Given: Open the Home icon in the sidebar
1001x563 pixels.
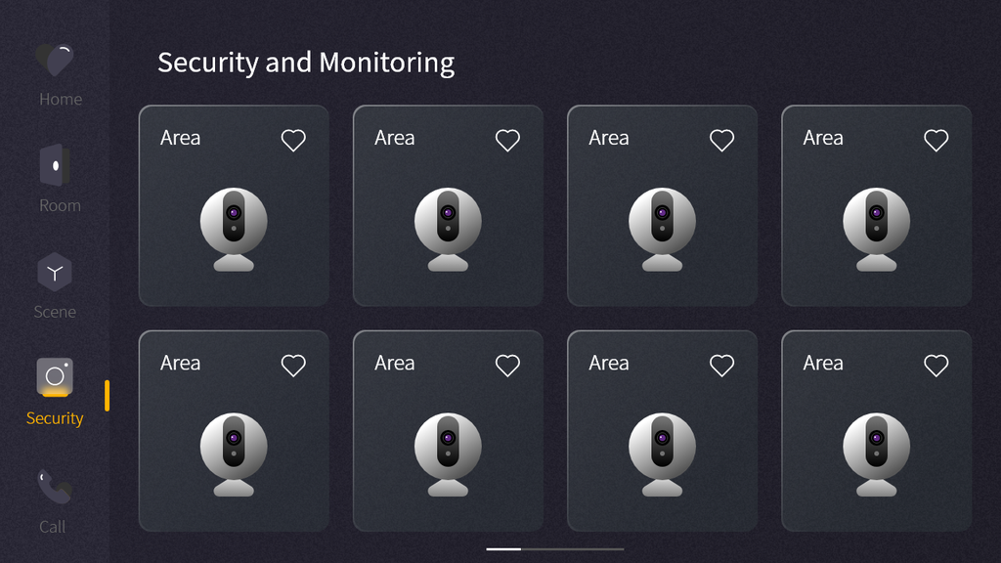Looking at the screenshot, I should (x=55, y=61).
